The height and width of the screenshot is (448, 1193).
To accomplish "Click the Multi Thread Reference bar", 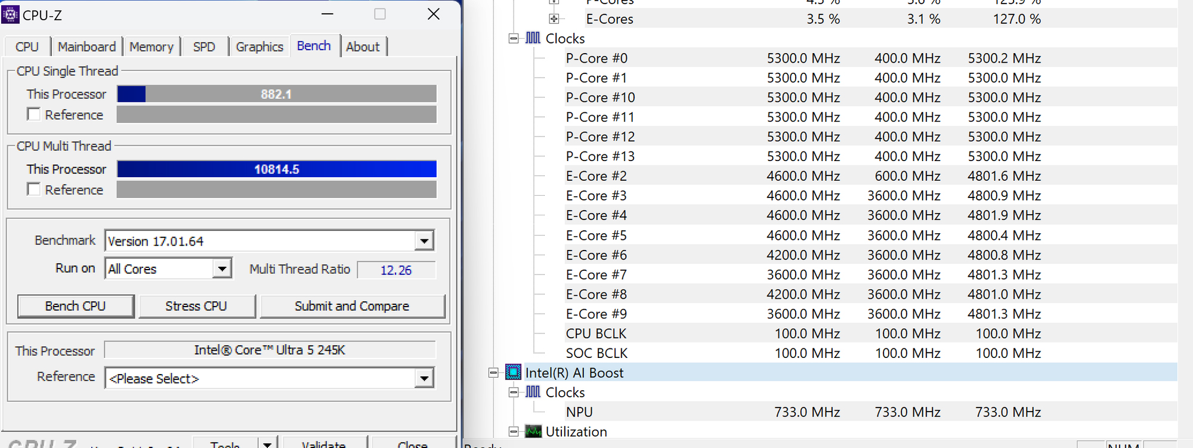I will (x=277, y=190).
